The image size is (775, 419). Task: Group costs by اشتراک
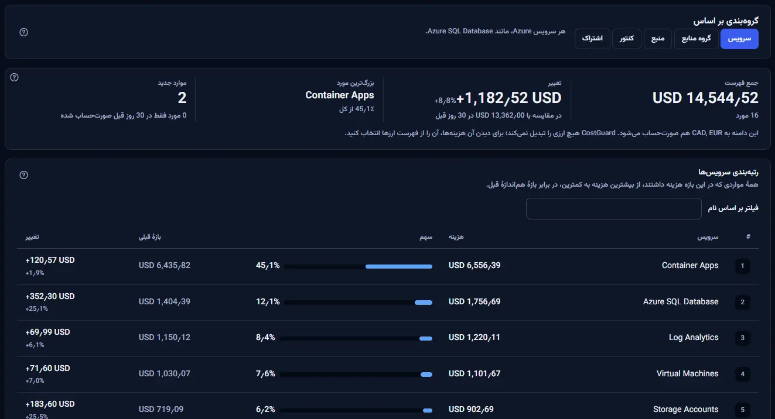[592, 39]
